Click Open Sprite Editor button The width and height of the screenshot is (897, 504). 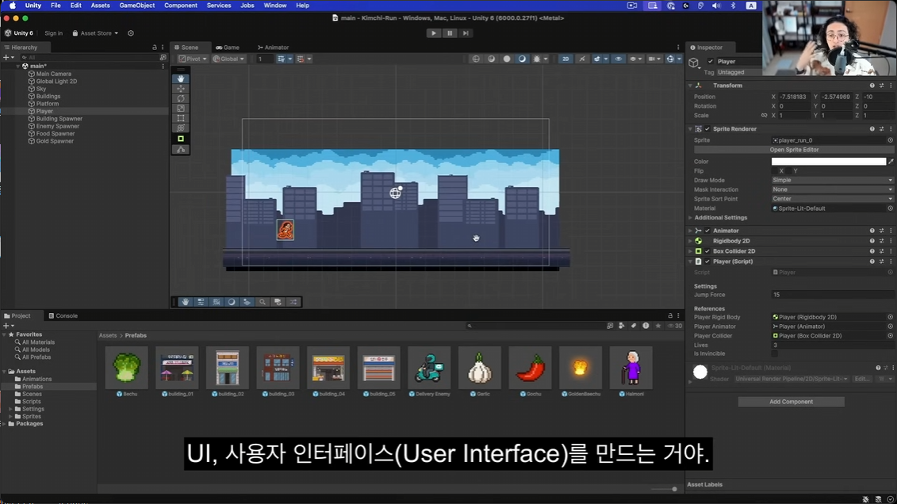coord(793,150)
